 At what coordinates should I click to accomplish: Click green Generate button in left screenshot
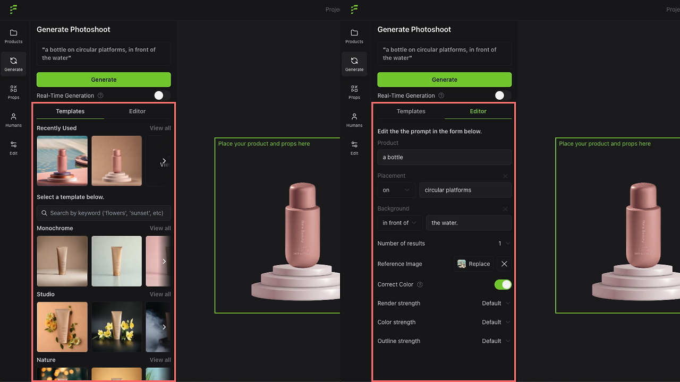point(104,80)
